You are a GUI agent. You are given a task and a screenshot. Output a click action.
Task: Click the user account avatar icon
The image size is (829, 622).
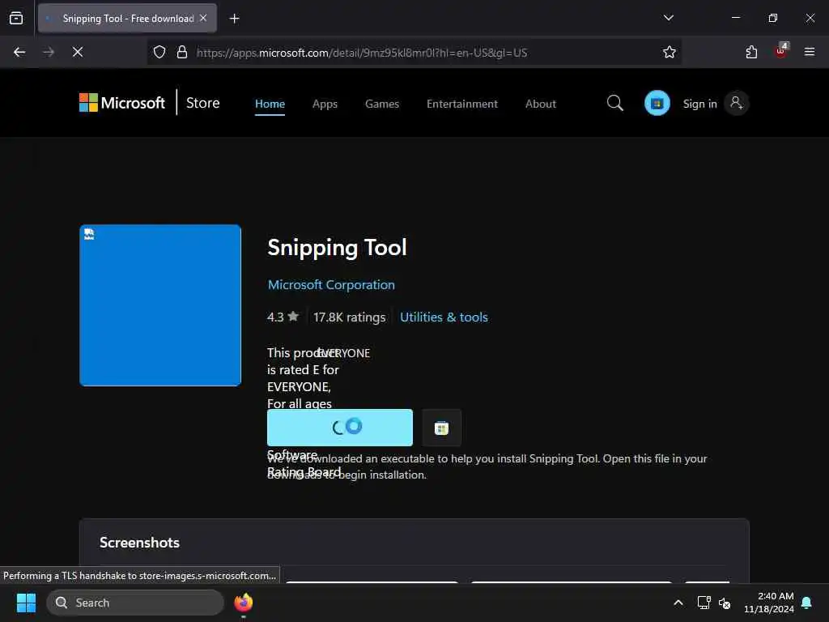pyautogui.click(x=737, y=103)
